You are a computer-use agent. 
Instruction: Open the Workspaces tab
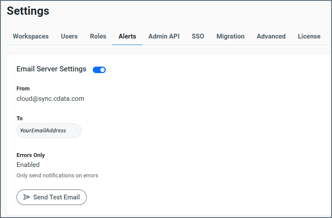coord(30,36)
